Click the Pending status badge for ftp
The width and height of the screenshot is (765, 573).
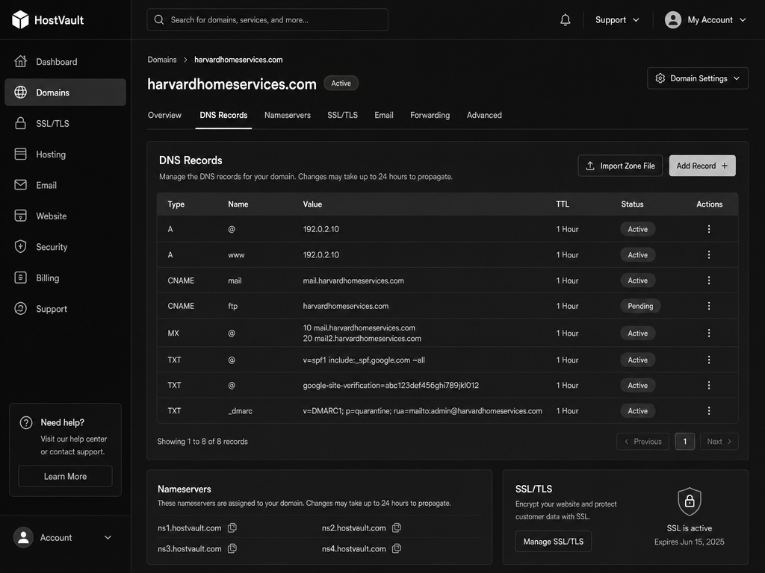coord(640,306)
